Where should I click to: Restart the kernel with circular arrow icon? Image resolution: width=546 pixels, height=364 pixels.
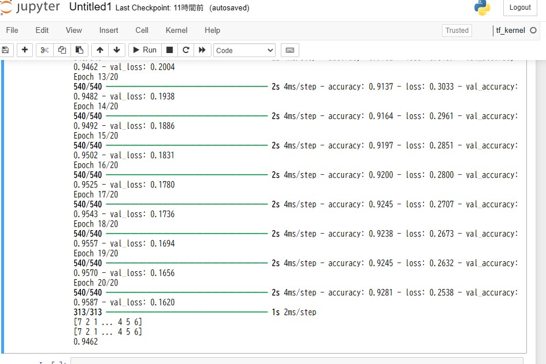[185, 50]
